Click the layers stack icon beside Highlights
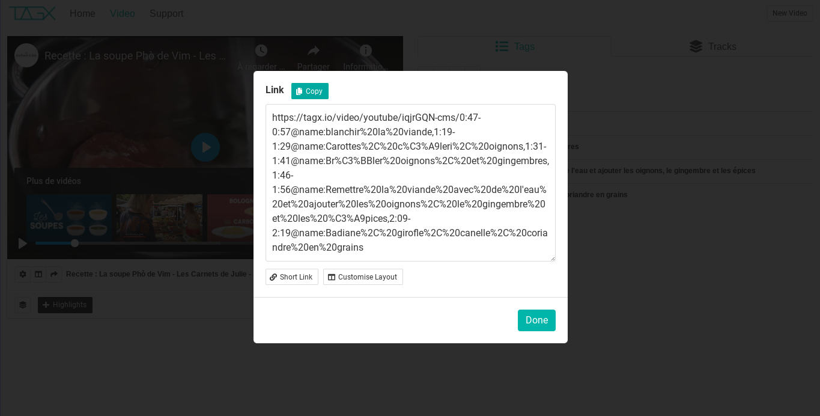 click(x=23, y=305)
